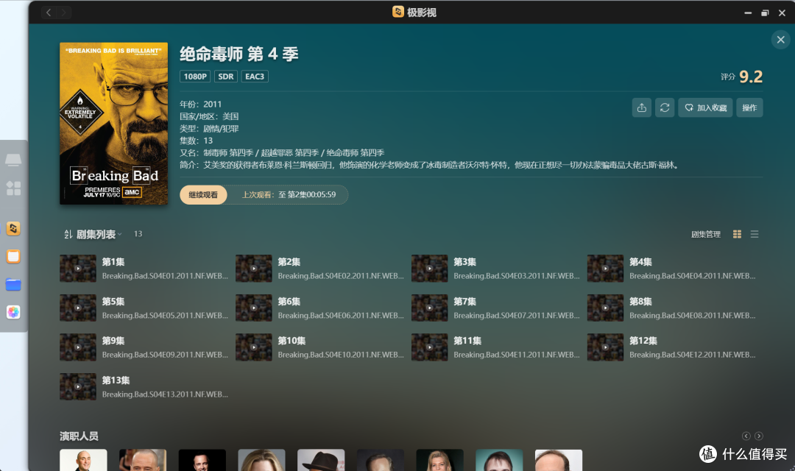Play episode 第8集 thumbnail
The width and height of the screenshot is (795, 471).
point(605,308)
